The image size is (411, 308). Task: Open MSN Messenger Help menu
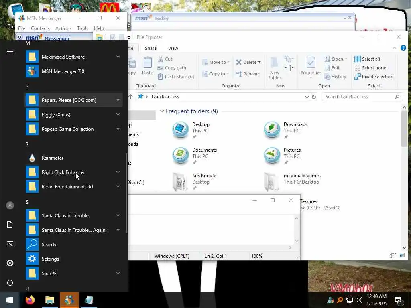[x=99, y=28]
